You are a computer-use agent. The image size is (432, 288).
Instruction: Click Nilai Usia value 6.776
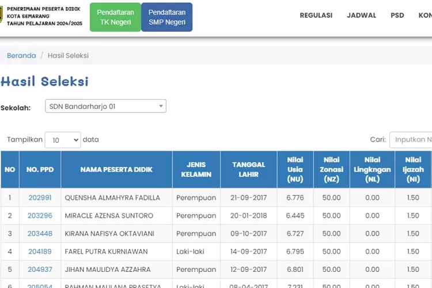295,198
